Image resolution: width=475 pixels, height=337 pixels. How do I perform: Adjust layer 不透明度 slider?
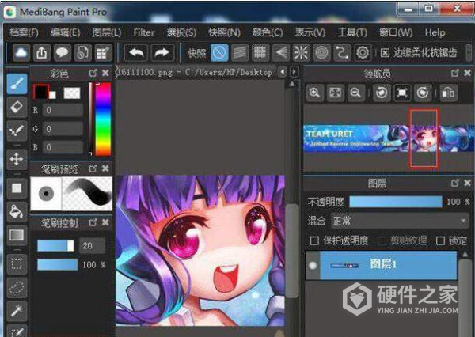coord(396,202)
